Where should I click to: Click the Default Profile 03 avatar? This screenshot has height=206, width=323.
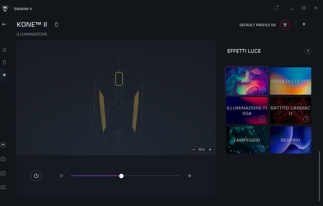[x=285, y=25]
